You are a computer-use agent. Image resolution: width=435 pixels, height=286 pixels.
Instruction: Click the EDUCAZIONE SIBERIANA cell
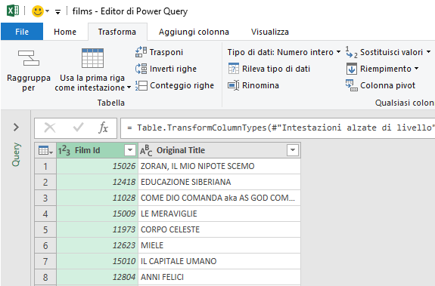pos(219,182)
